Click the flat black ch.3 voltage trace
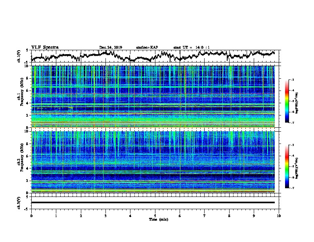The width and height of the screenshot is (314, 242). [x=153, y=202]
